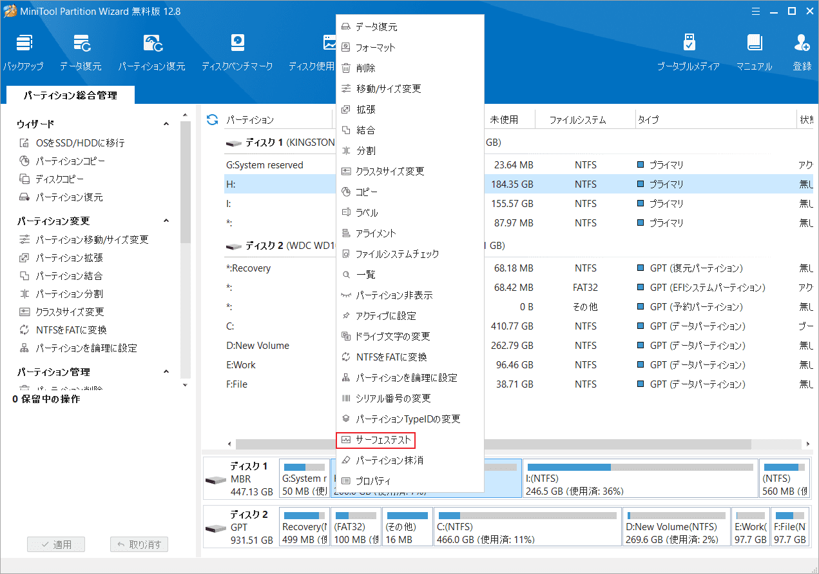Click the 取り消す button
Image resolution: width=819 pixels, height=574 pixels.
139,544
